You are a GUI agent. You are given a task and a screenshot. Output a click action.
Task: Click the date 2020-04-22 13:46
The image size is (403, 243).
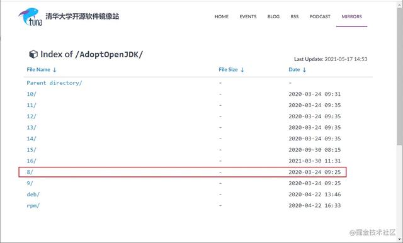coord(315,195)
